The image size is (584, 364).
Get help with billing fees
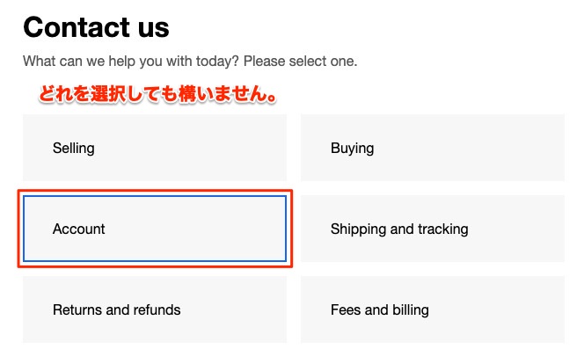point(433,309)
